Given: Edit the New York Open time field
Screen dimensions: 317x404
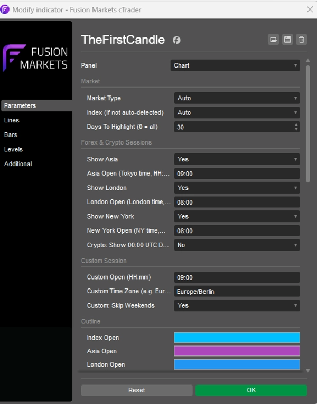Looking at the screenshot, I should [237, 231].
